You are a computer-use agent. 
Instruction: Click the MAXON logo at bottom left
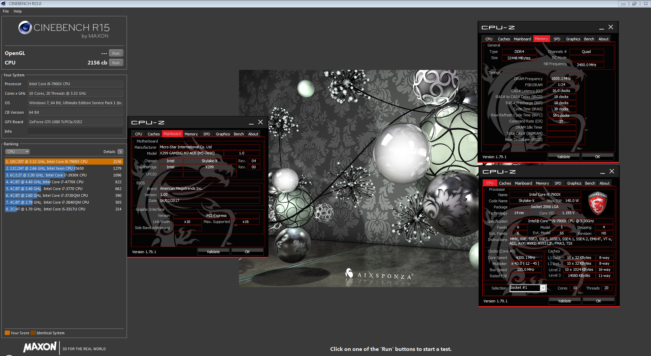tap(40, 347)
